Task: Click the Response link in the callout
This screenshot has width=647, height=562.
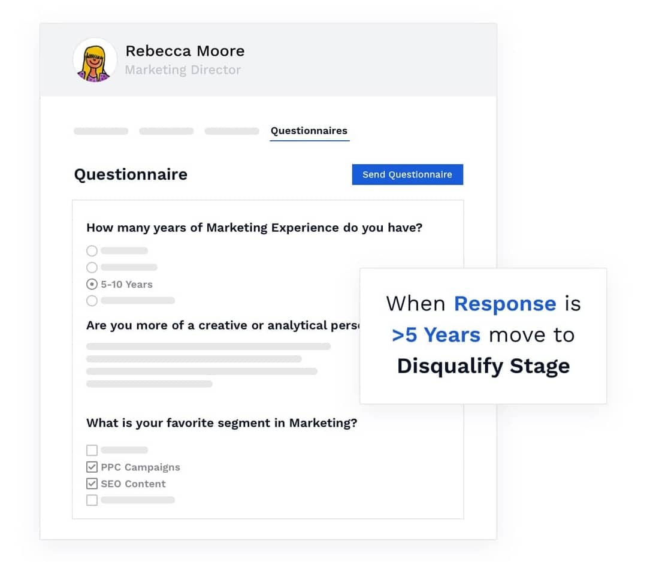Action: point(504,304)
